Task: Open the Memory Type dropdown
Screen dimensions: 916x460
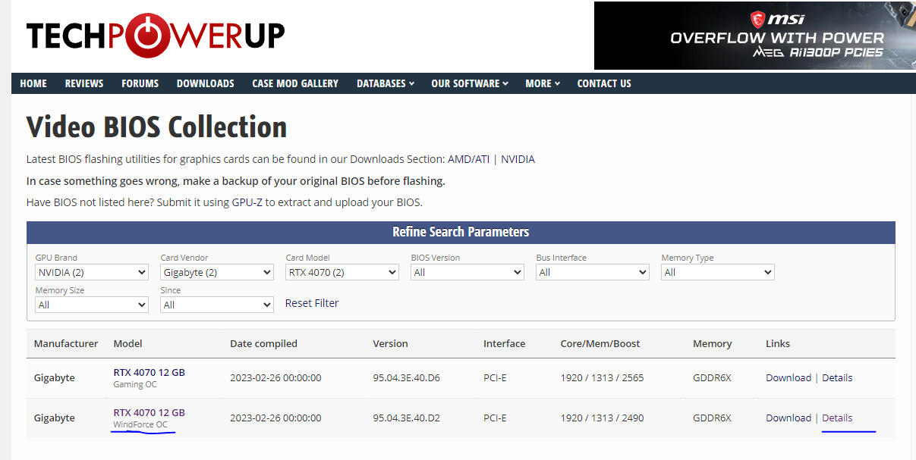Action: click(x=718, y=272)
